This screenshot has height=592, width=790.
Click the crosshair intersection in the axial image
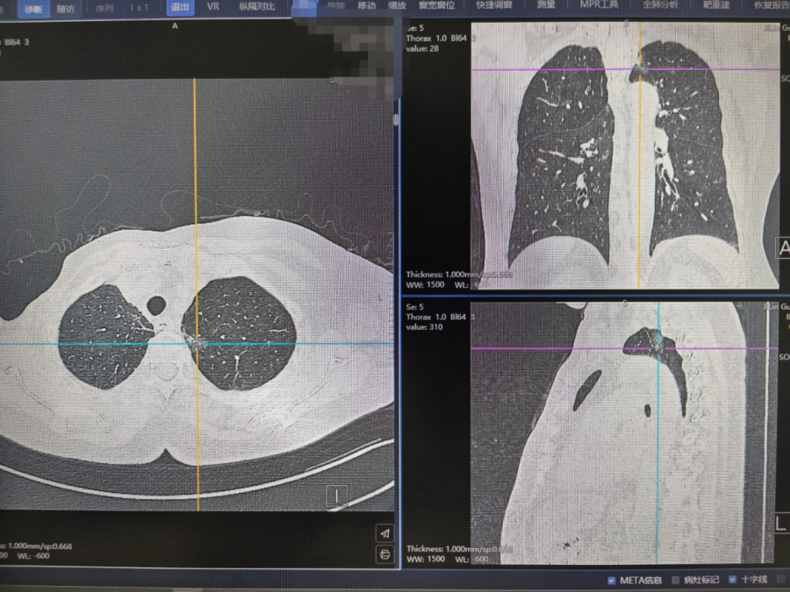[197, 344]
